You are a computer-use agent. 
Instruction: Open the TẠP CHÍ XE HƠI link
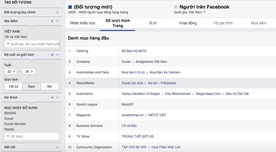pos(134,147)
